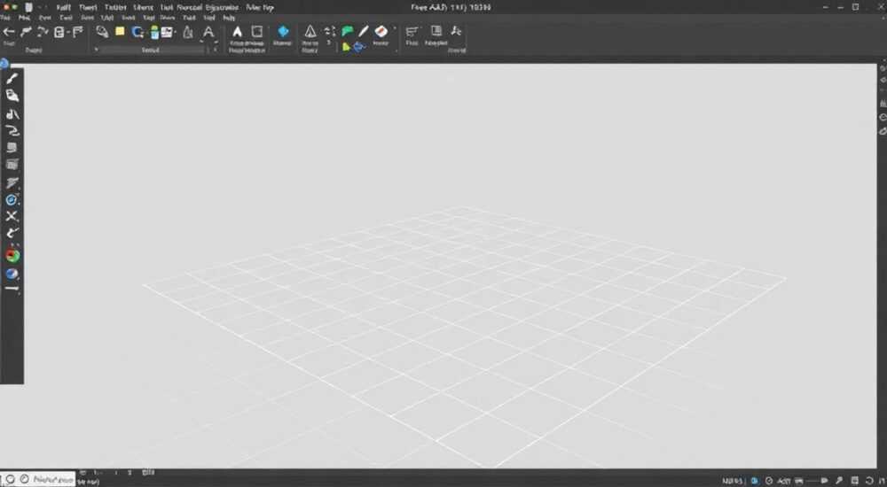This screenshot has height=487, width=887.
Task: Click the stacked layers icon in the left toolbar
Action: click(x=12, y=148)
